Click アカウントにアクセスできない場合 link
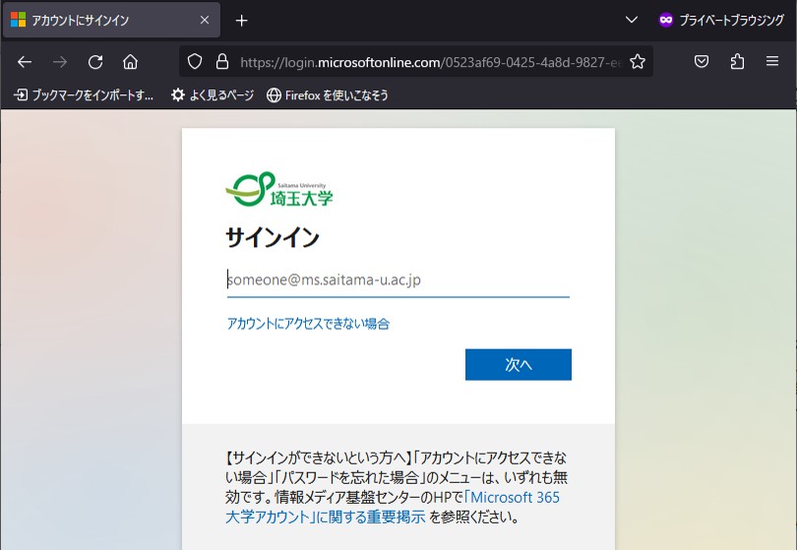 pos(308,324)
